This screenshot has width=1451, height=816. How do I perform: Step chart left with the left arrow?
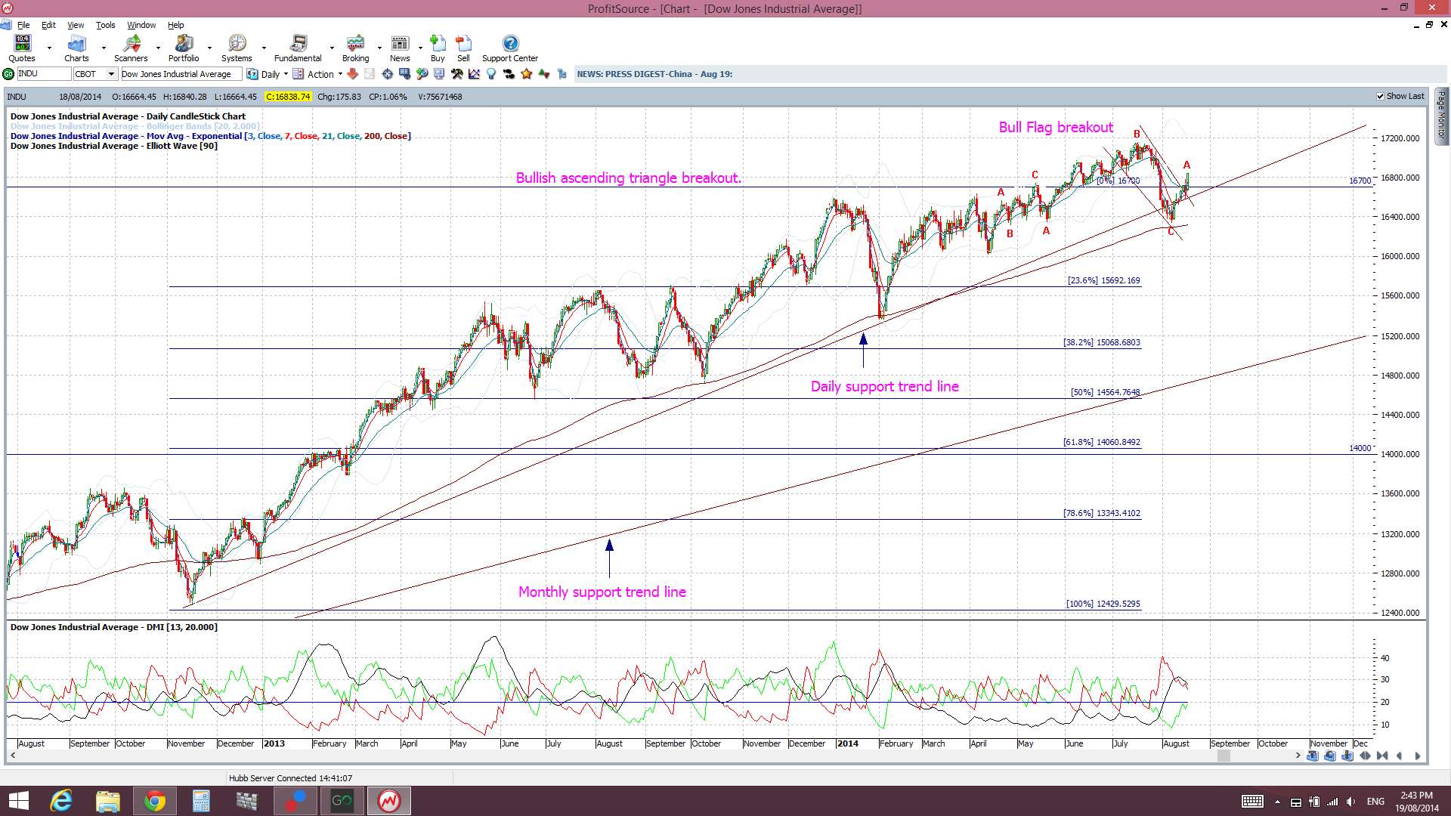1399,756
